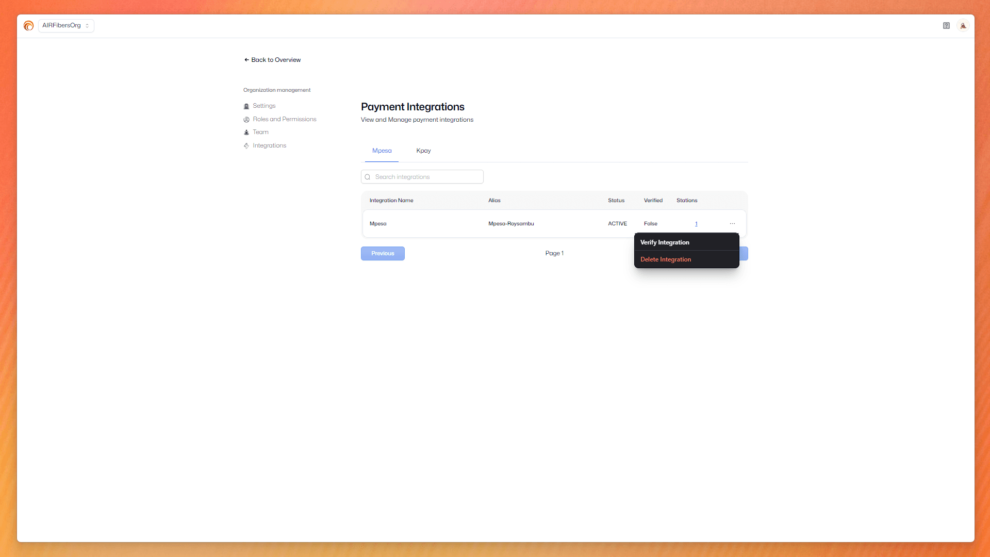Switch to the Kpay tab

(x=423, y=151)
